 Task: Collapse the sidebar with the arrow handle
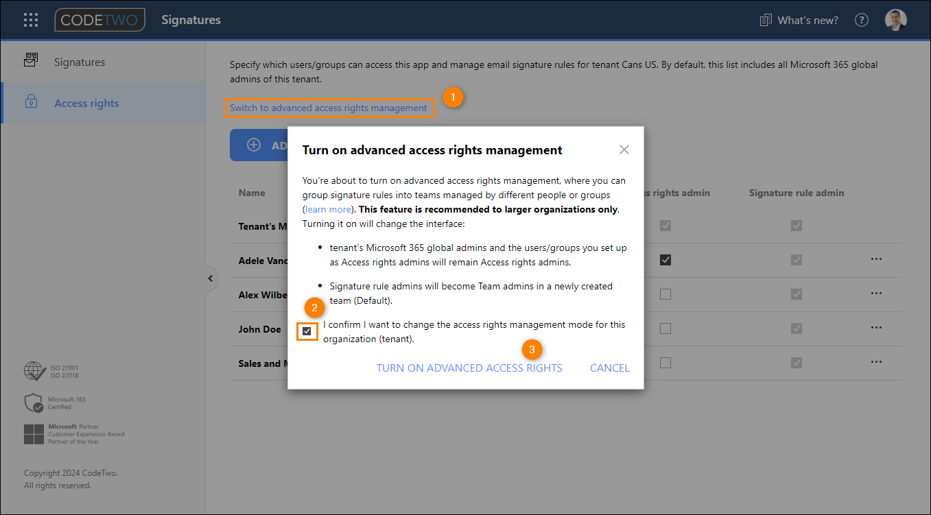click(x=211, y=278)
